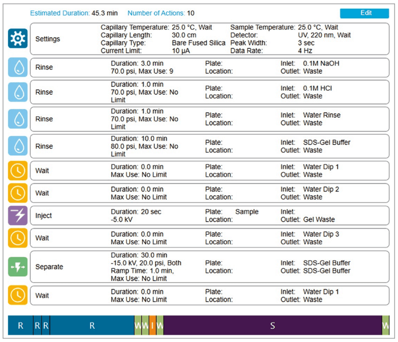The height and width of the screenshot is (342, 398).
Task: Click the Data Rate 4 Hz value
Action: tap(305, 51)
